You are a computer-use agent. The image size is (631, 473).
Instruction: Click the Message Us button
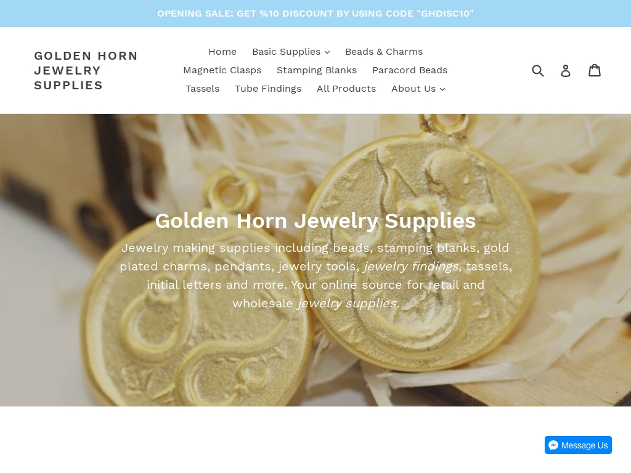pyautogui.click(x=578, y=445)
